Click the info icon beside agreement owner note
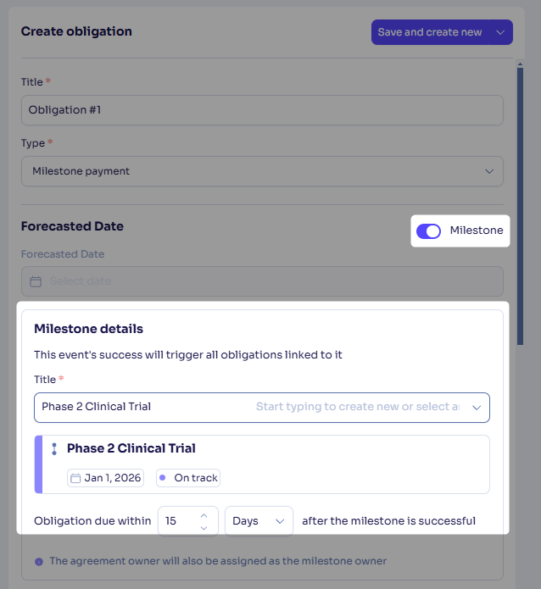The height and width of the screenshot is (589, 541). pos(39,562)
